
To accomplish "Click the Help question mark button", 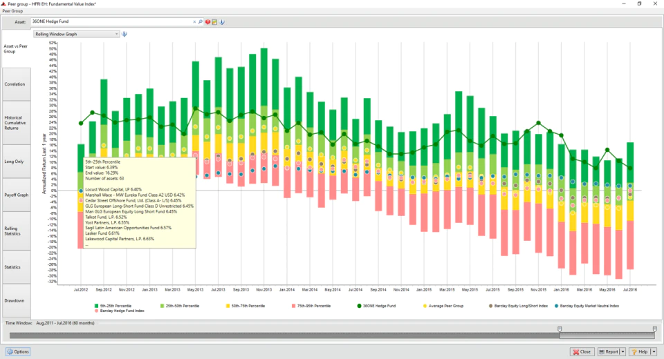I will point(640,352).
